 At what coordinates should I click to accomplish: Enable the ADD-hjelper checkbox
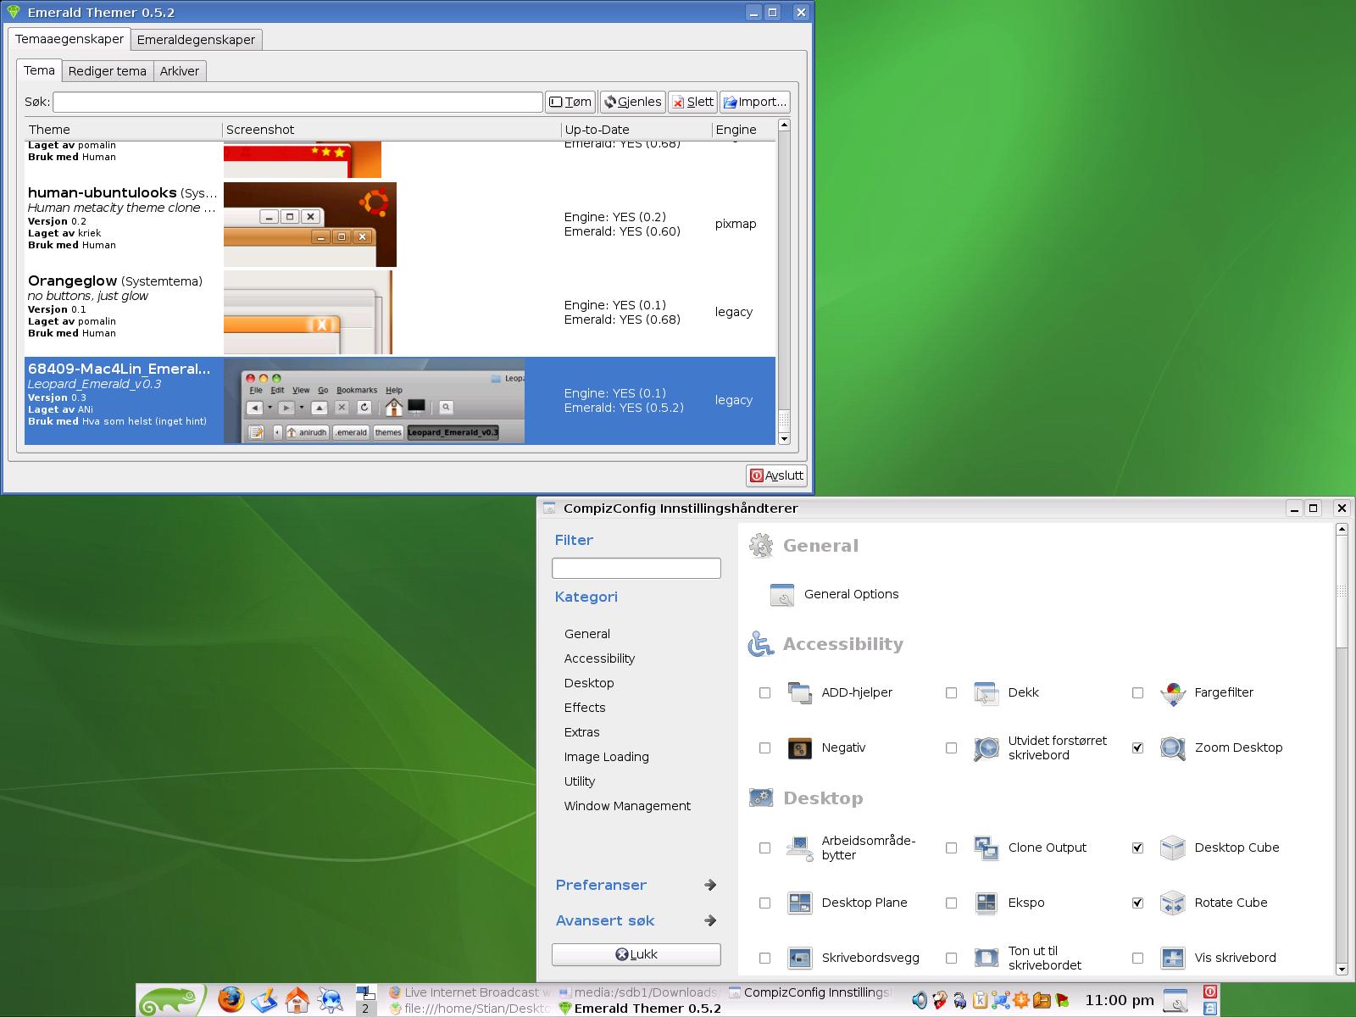click(x=765, y=693)
